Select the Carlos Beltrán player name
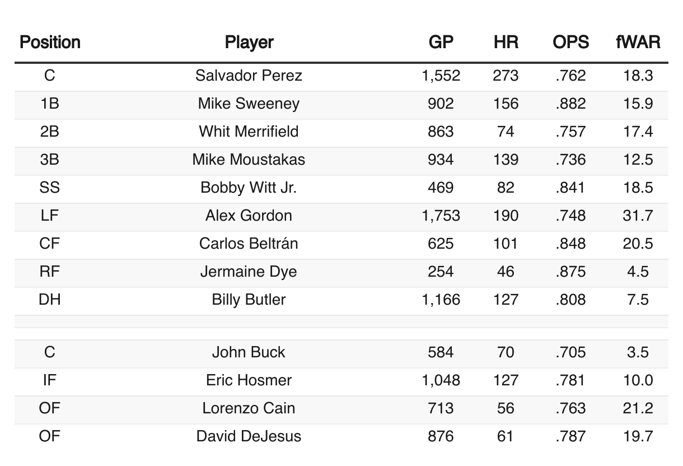 pos(249,244)
